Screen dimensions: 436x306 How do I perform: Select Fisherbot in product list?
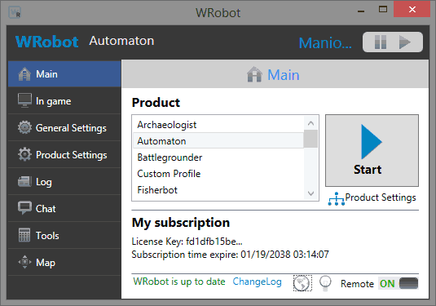click(218, 190)
